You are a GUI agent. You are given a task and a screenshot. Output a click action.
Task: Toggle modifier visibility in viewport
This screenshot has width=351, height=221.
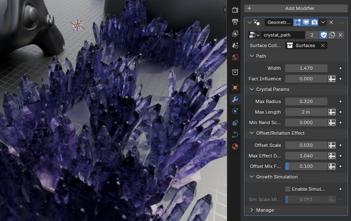click(x=306, y=22)
